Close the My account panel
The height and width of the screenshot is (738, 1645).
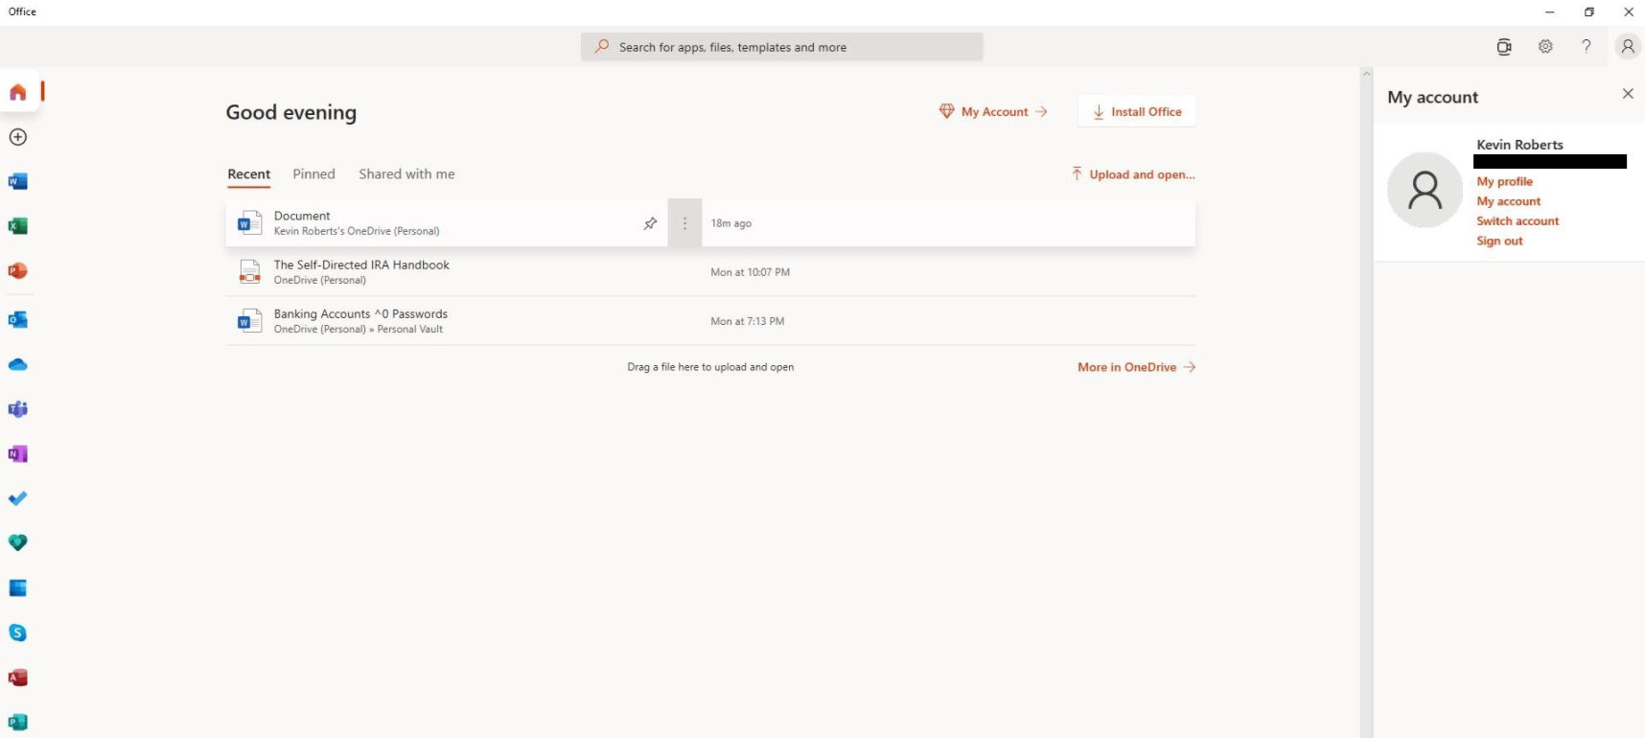(x=1628, y=94)
